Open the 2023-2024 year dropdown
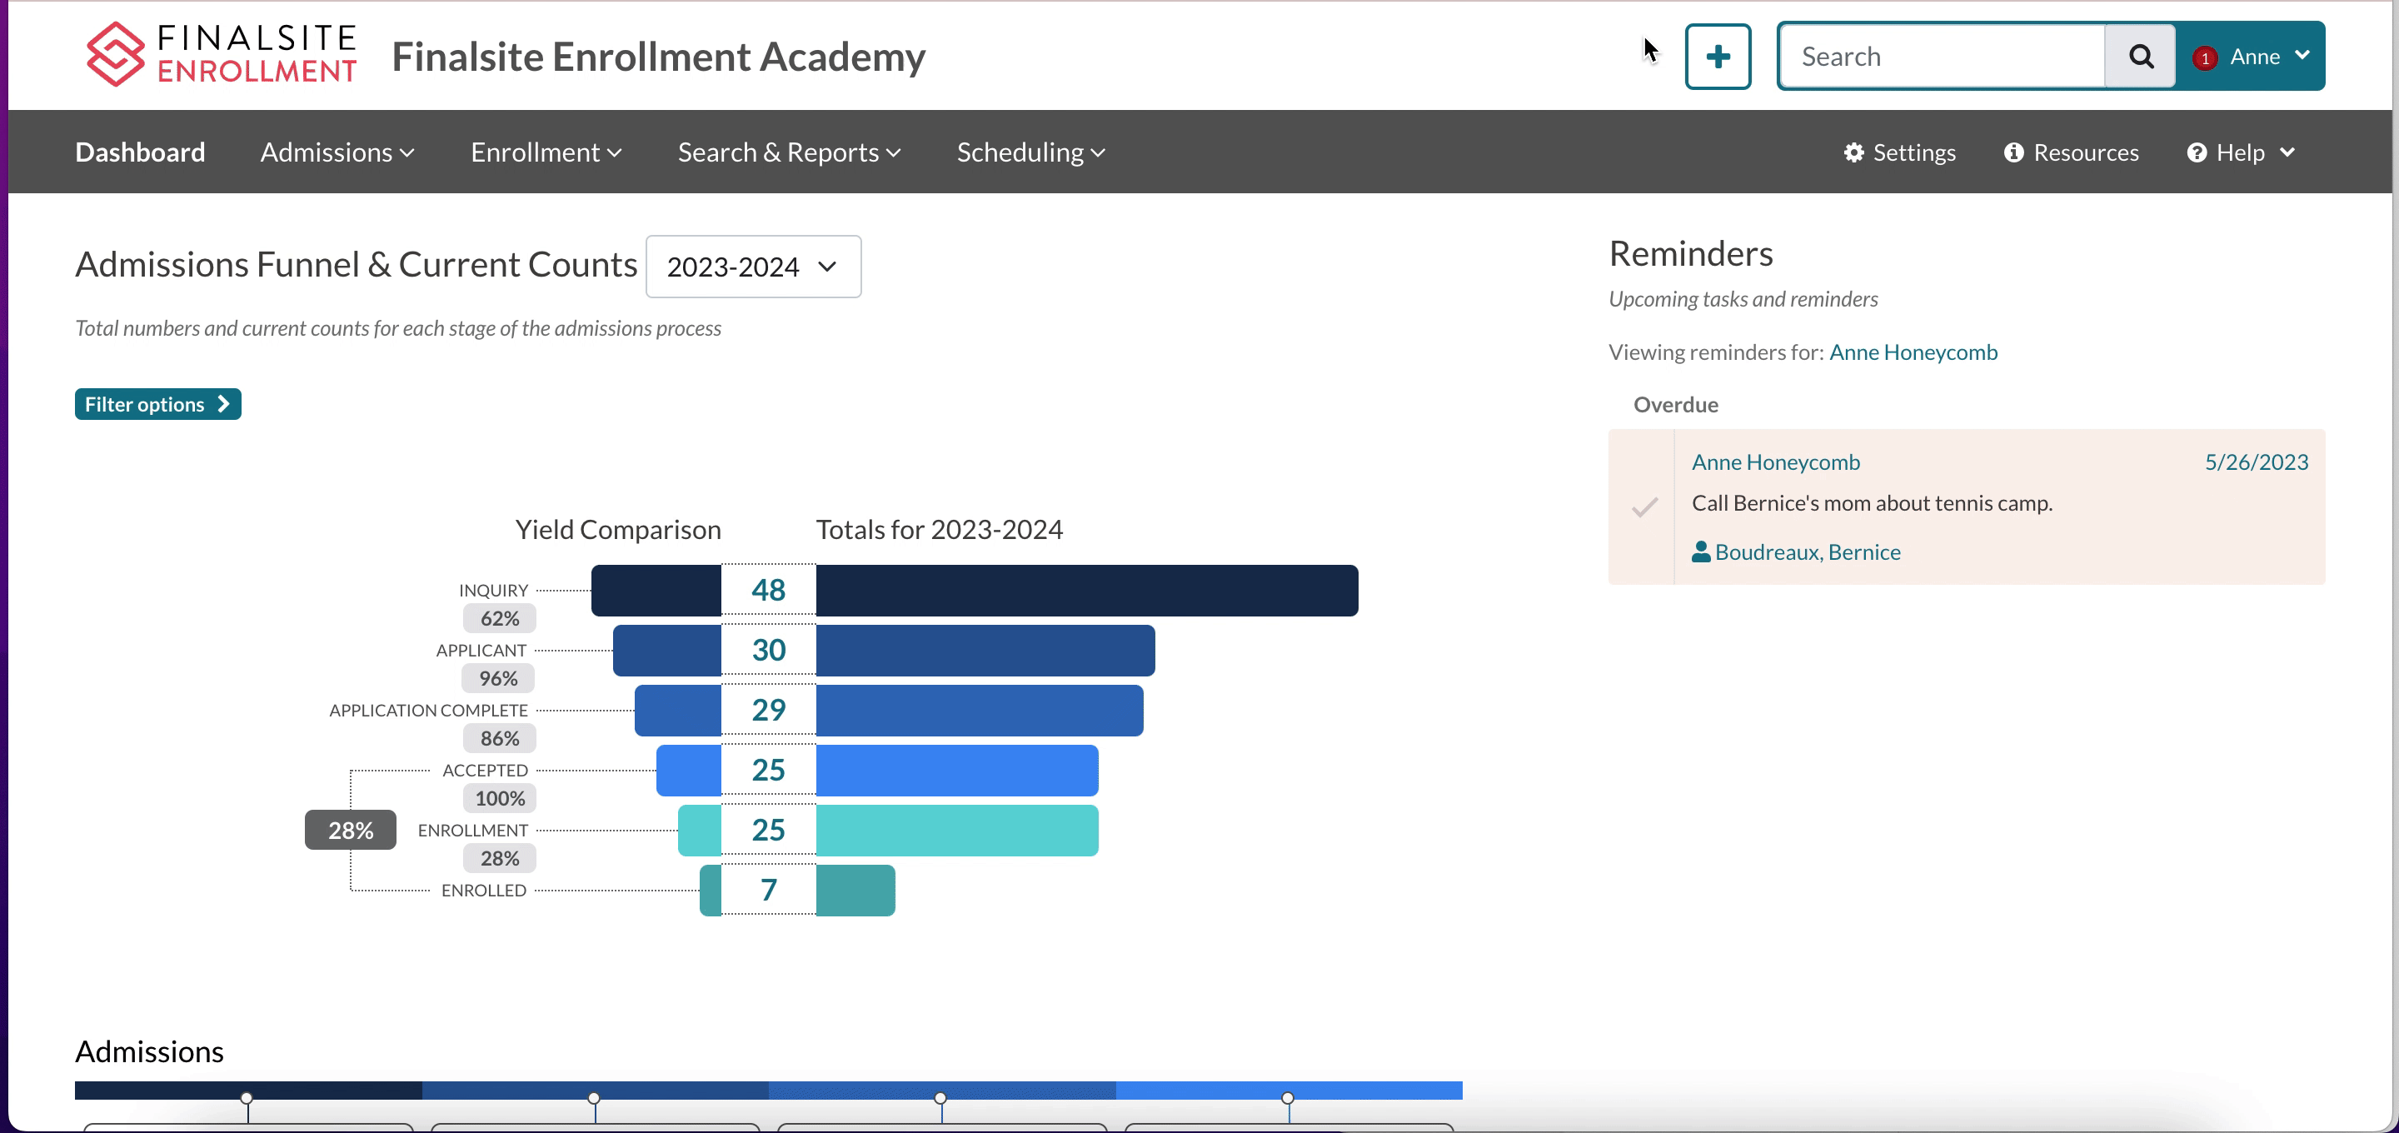This screenshot has width=2399, height=1133. [752, 267]
